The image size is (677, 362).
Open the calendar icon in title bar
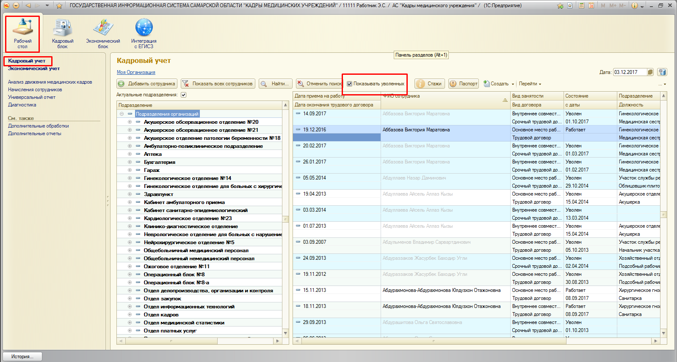click(x=591, y=5)
